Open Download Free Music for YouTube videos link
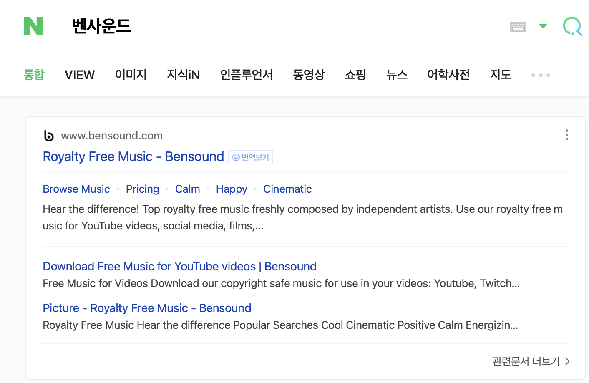This screenshot has height=383, width=589. point(180,266)
